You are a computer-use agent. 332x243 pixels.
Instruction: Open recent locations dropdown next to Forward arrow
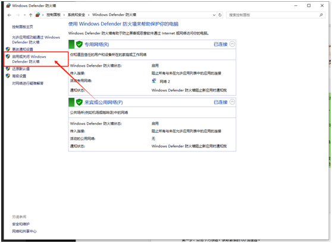(24, 15)
